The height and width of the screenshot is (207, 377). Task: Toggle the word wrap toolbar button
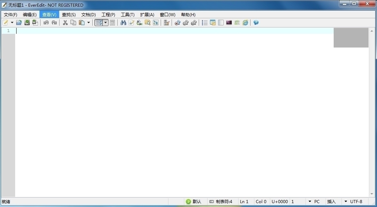click(x=99, y=23)
